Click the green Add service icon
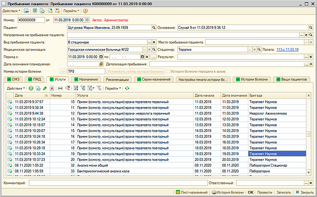 (x=31, y=88)
